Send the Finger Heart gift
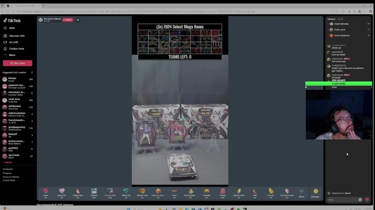 tap(78, 193)
